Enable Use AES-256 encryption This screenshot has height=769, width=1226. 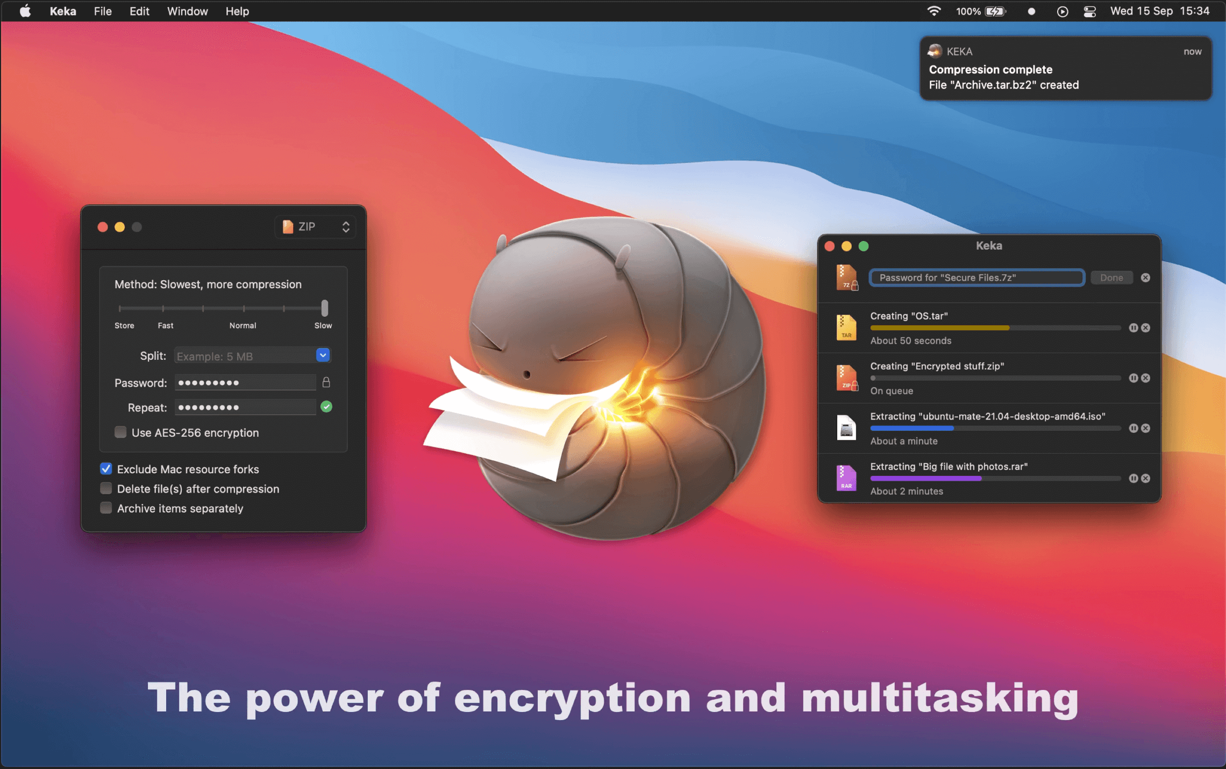click(x=120, y=432)
